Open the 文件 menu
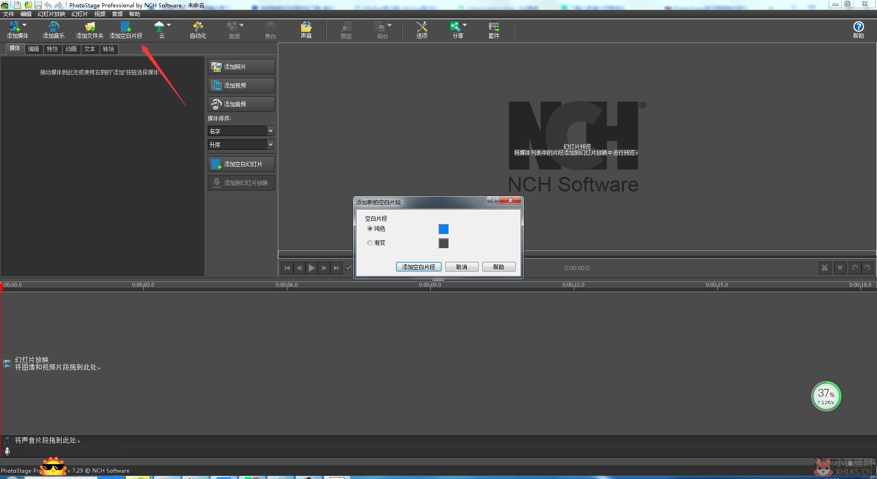The width and height of the screenshot is (877, 479). click(8, 14)
